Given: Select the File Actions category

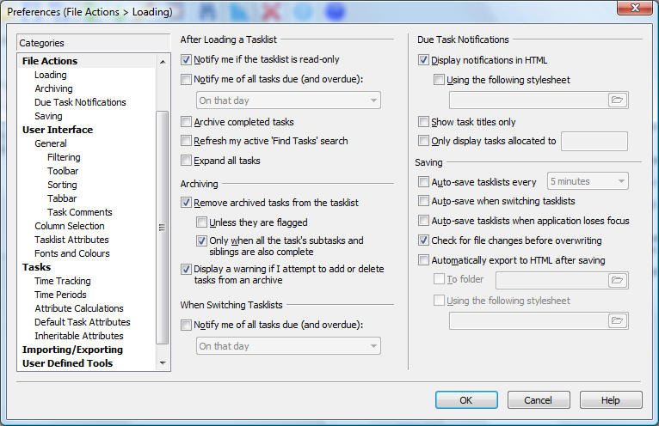Looking at the screenshot, I should pos(50,61).
